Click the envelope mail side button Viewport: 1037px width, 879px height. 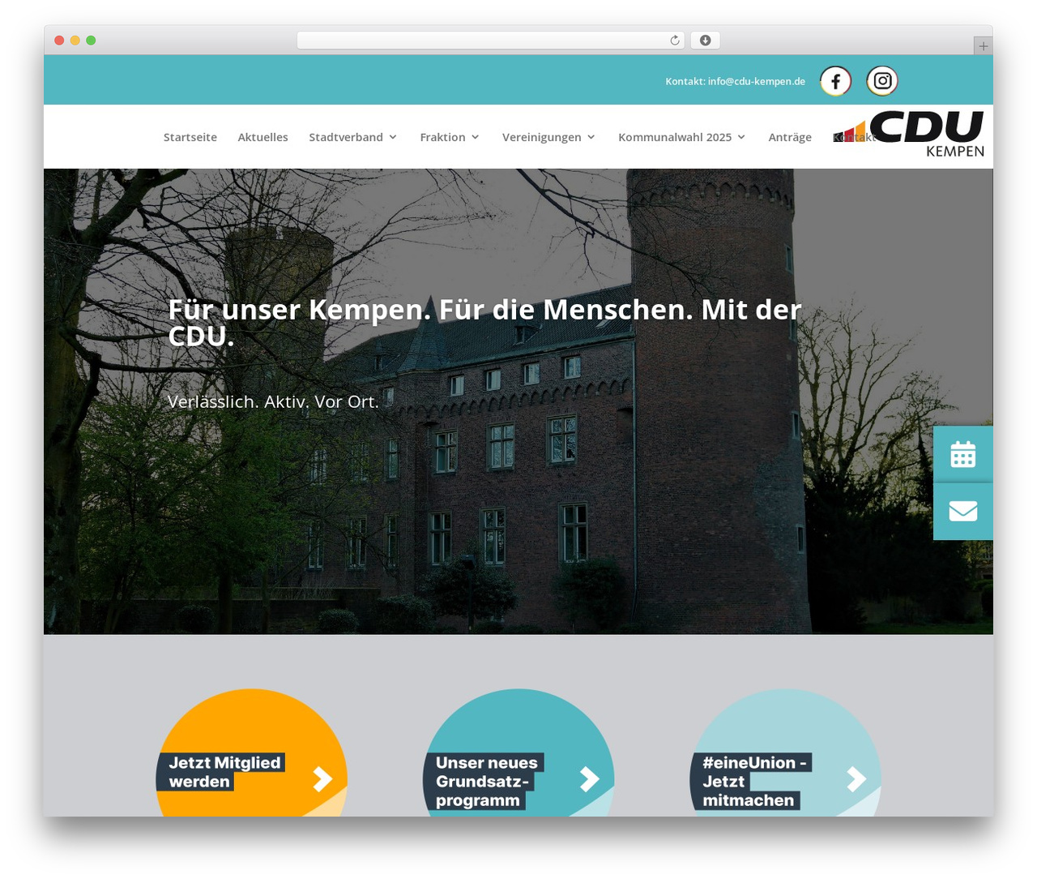pos(963,512)
